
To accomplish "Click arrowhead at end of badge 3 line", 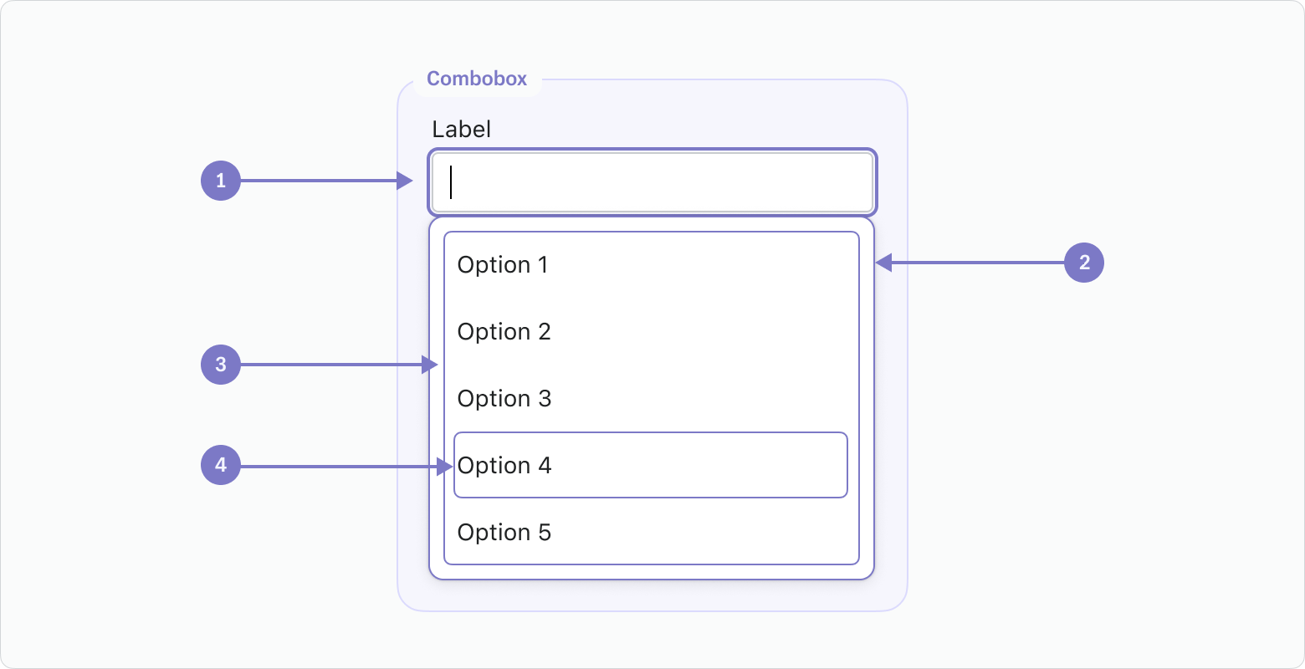I will [430, 365].
